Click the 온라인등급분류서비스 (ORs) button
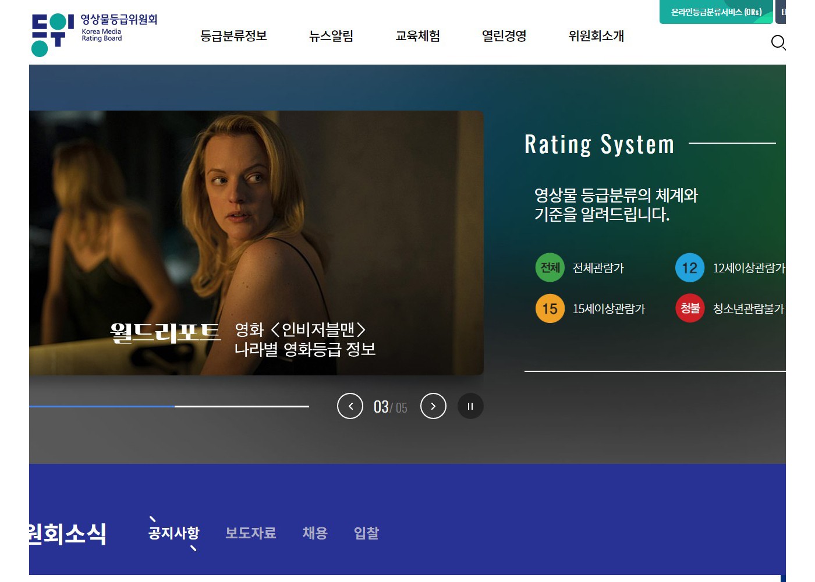 [x=716, y=12]
